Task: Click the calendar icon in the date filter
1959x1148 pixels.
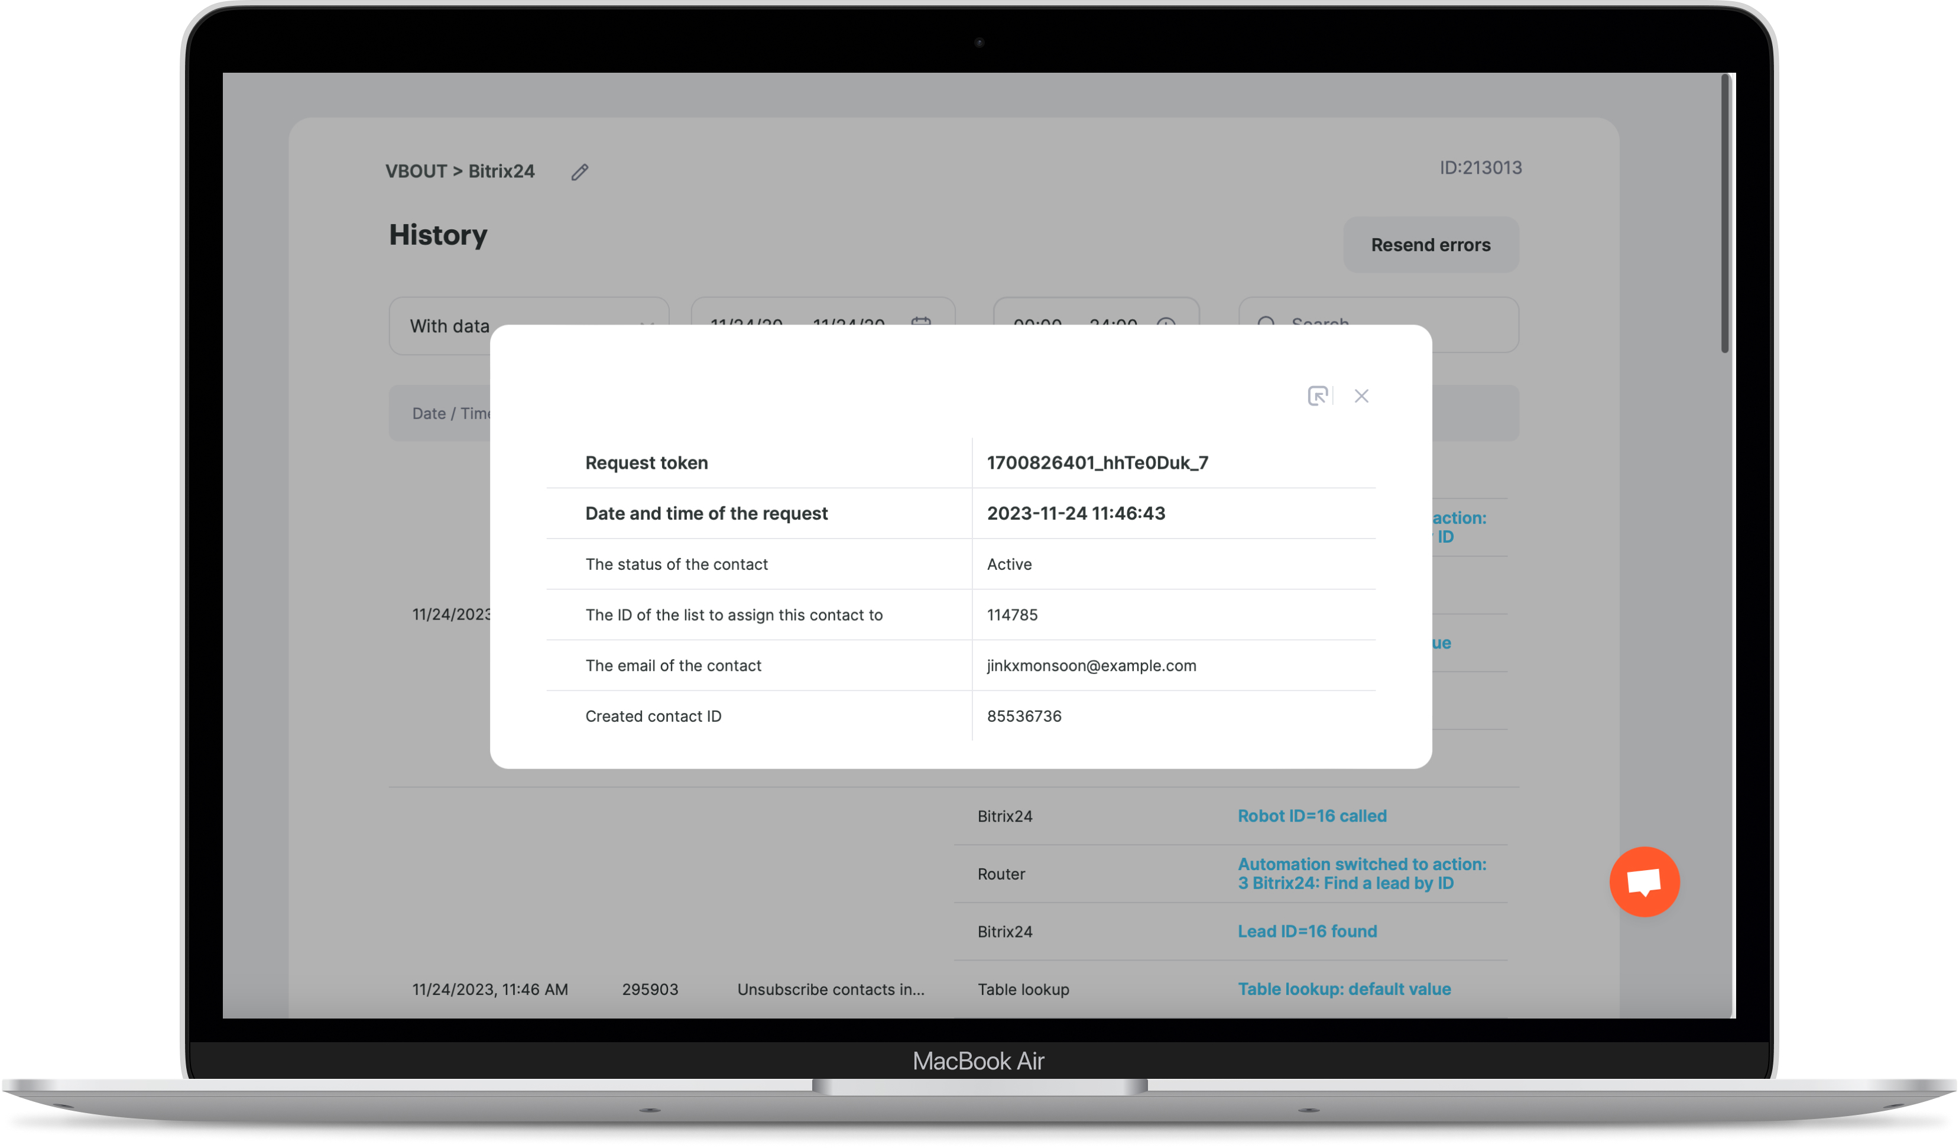Action: (x=921, y=321)
